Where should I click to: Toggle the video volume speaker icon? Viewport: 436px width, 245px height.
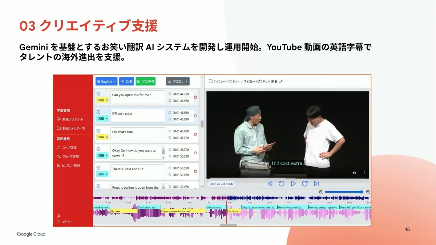coord(354,173)
